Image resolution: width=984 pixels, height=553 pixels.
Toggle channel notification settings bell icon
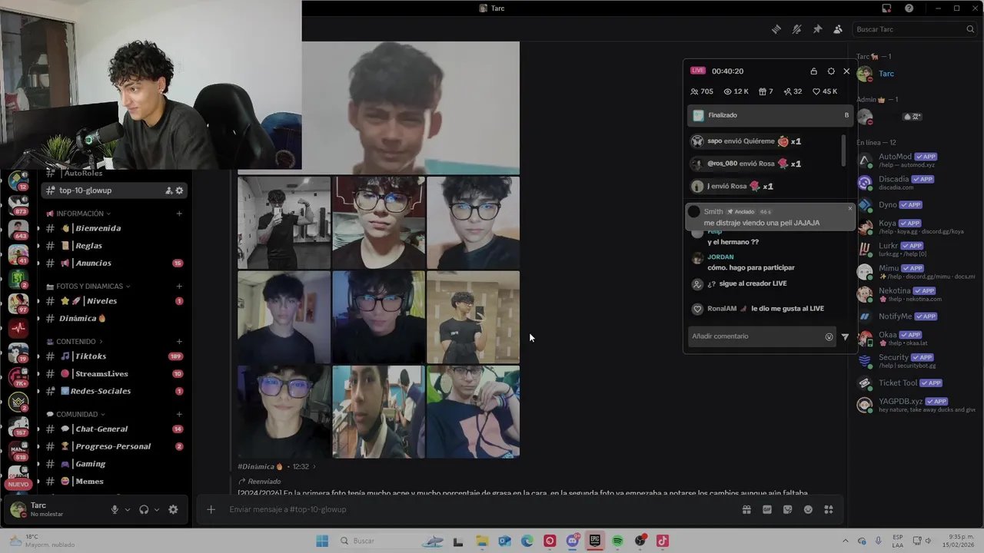click(796, 29)
